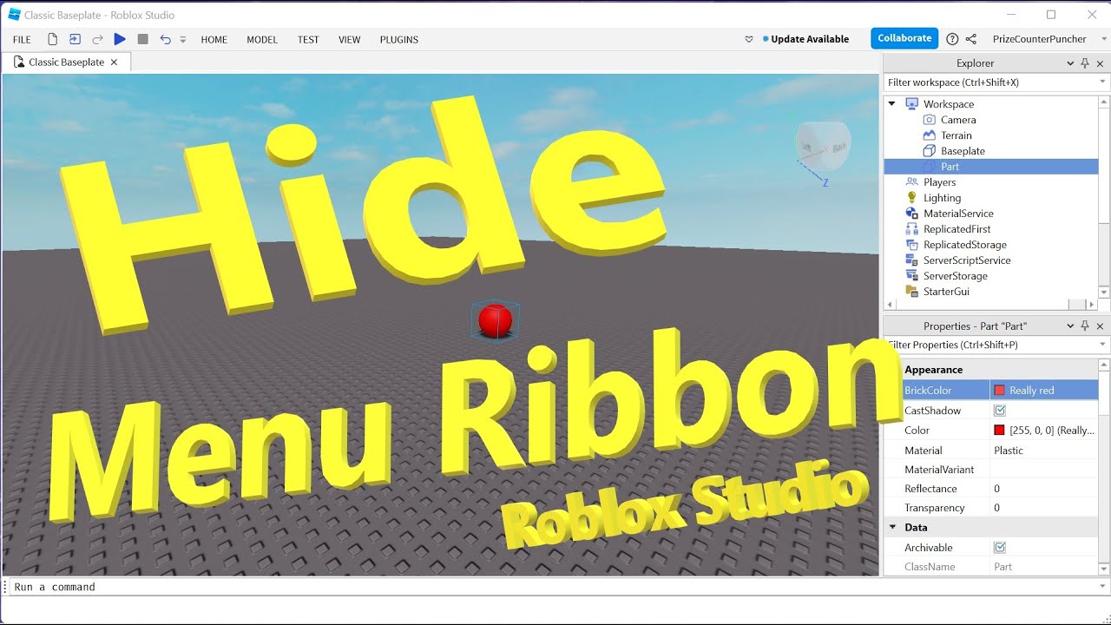The height and width of the screenshot is (625, 1111).
Task: Collapse the Data section triangle
Action: click(892, 527)
